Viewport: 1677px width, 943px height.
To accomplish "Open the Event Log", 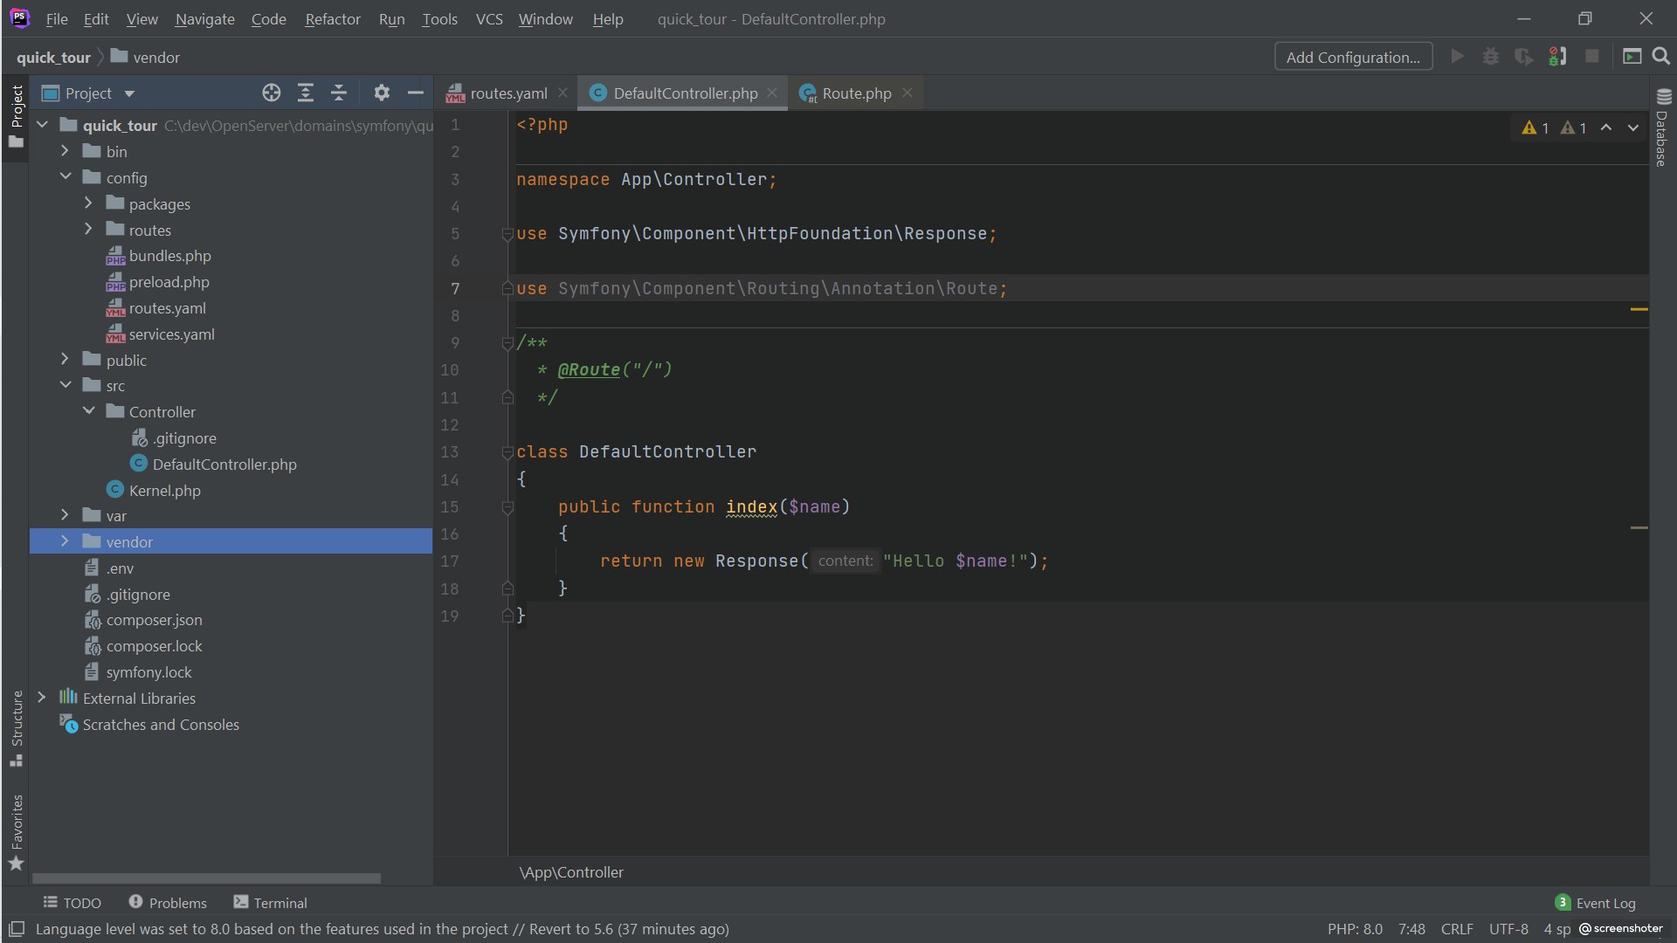I will (x=1605, y=903).
